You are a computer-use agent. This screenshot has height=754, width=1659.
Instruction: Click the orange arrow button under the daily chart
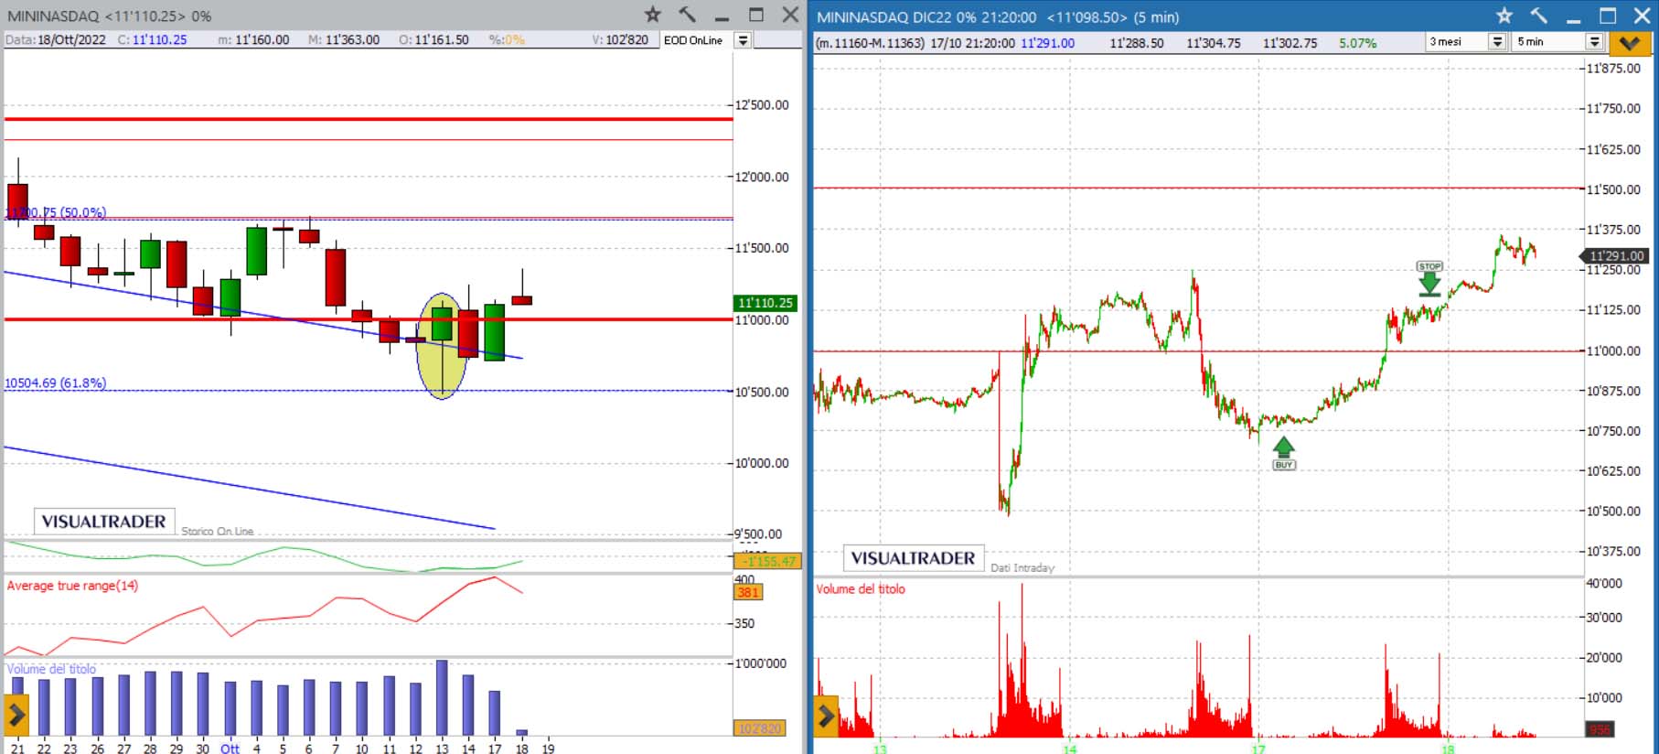point(16,716)
